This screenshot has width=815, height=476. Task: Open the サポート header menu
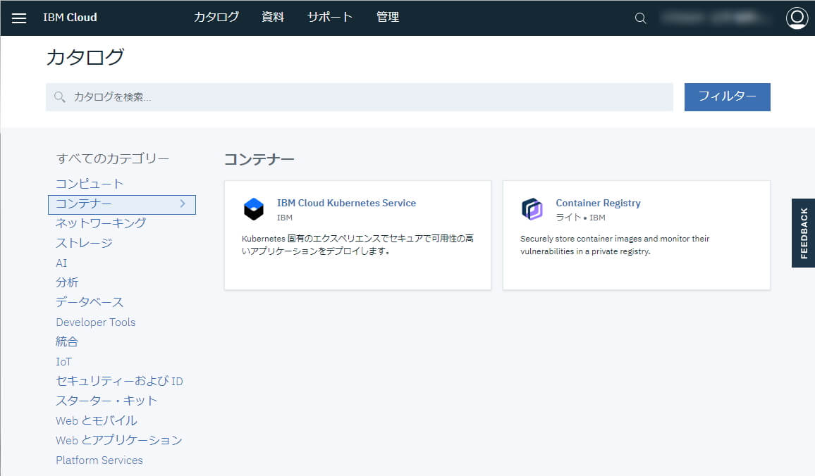[x=329, y=17]
